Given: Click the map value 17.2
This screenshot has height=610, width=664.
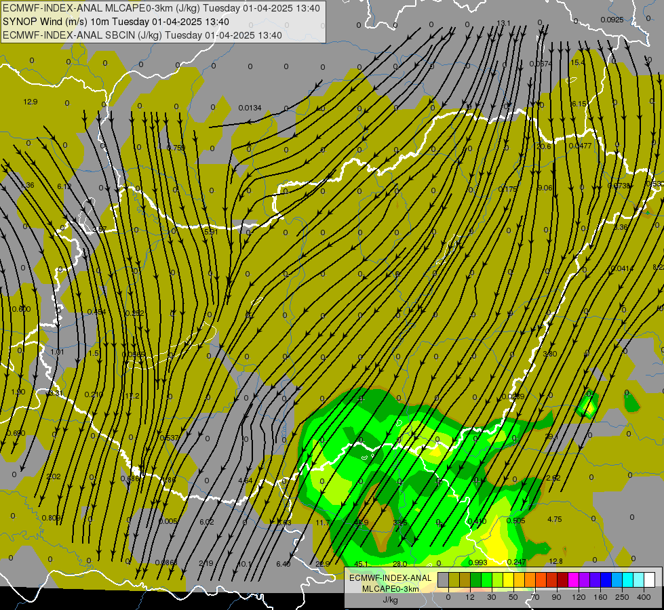Looking at the screenshot, I should [x=132, y=396].
